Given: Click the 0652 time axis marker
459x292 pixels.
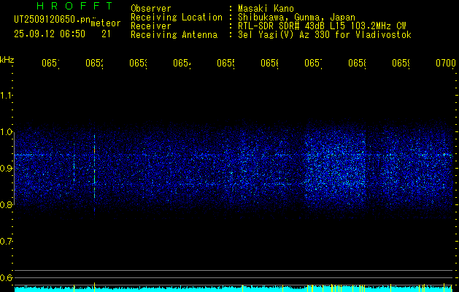Looking at the screenshot, I should [95, 63].
